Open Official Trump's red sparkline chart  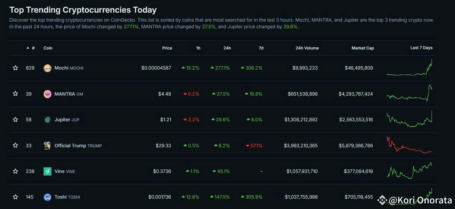(410, 145)
